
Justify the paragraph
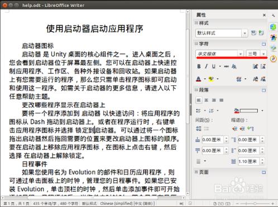pos(221,100)
